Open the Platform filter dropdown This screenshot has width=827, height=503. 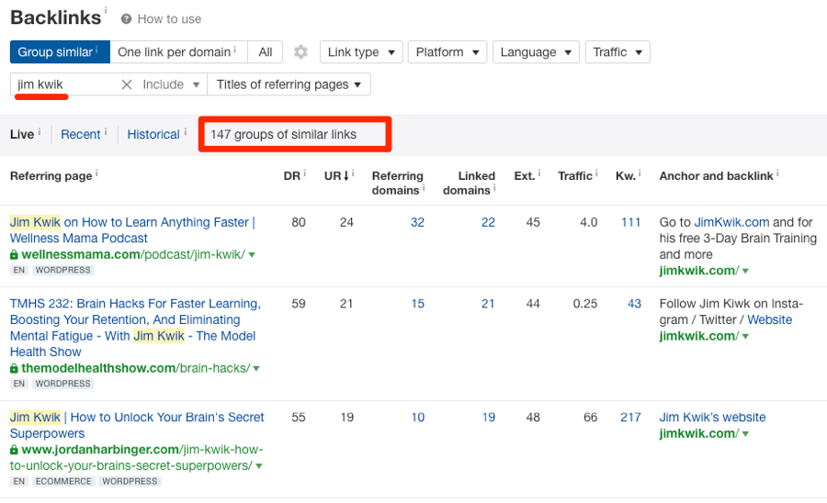[x=447, y=52]
